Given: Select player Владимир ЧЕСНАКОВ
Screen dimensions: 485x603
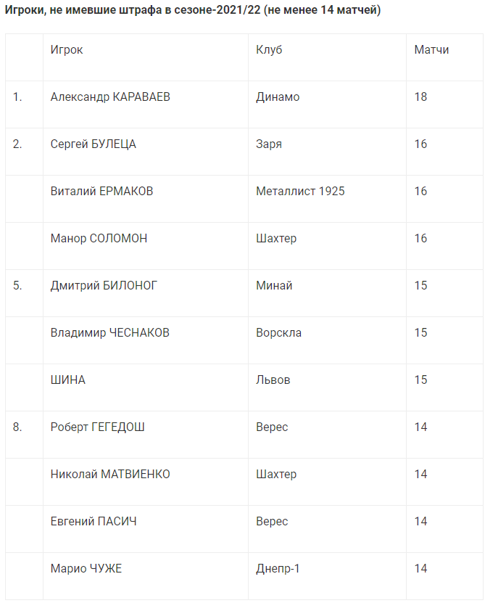Looking at the screenshot, I should 110,333.
